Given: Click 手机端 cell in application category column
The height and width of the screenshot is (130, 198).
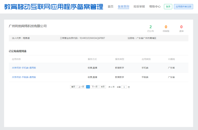Looking at the screenshot, I should (145, 68).
